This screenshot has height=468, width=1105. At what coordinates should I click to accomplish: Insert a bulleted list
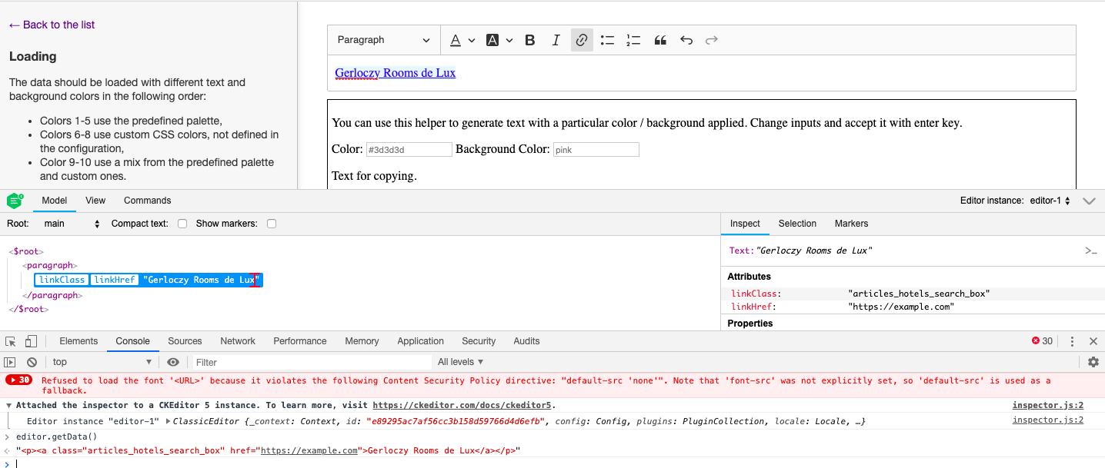(x=607, y=40)
